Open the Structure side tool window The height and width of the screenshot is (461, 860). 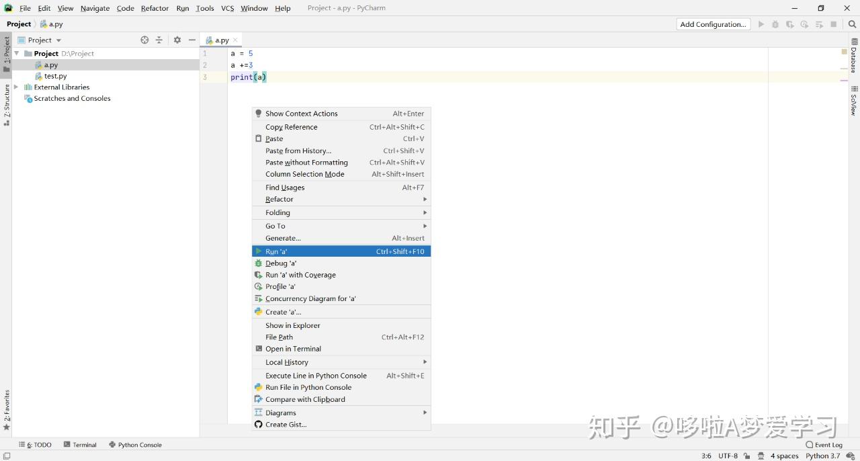(x=7, y=106)
